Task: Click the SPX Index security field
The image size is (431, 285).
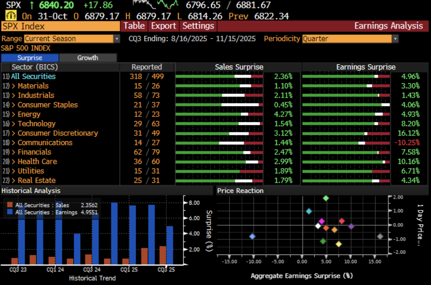Action: tap(60, 26)
